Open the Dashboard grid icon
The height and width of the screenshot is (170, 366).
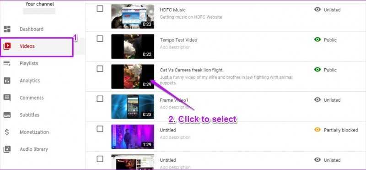(7, 29)
